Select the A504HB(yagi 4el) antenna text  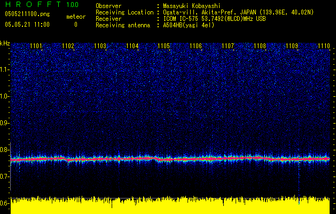coord(189,25)
